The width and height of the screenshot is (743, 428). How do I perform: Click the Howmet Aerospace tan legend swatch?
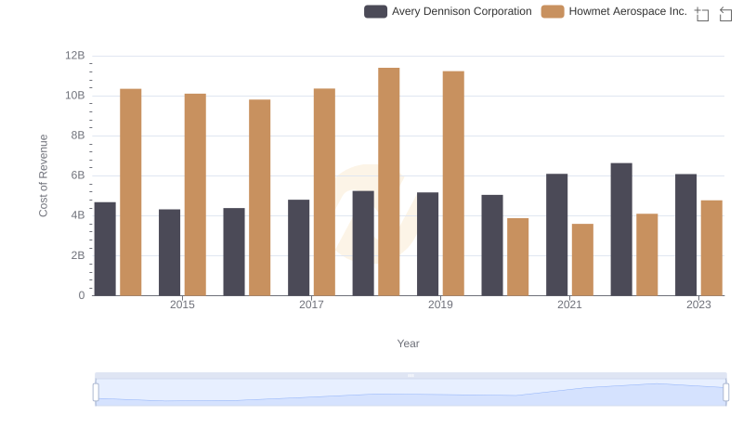553,11
